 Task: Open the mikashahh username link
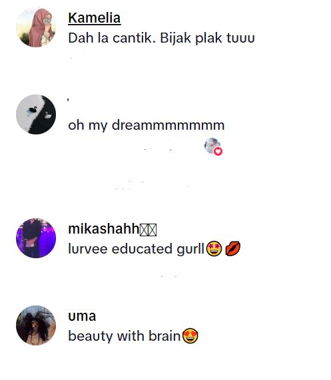[103, 229]
